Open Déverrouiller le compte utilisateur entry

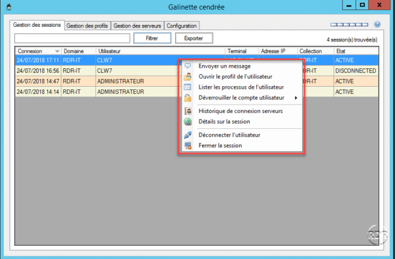[x=242, y=98]
